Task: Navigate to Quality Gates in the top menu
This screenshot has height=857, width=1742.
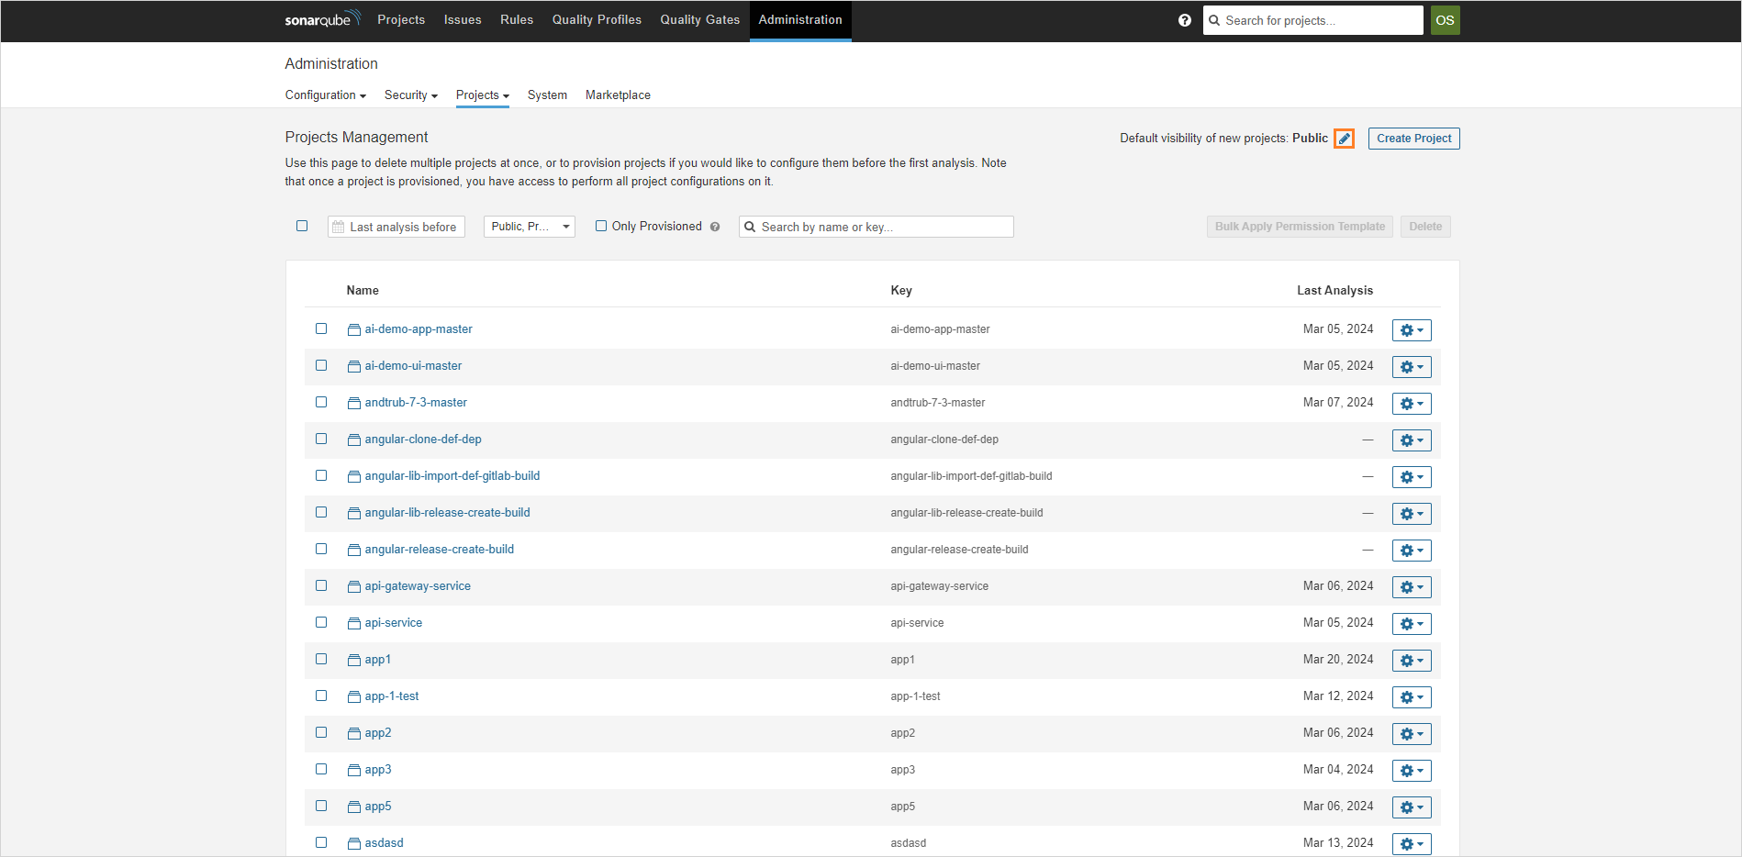Action: [699, 19]
